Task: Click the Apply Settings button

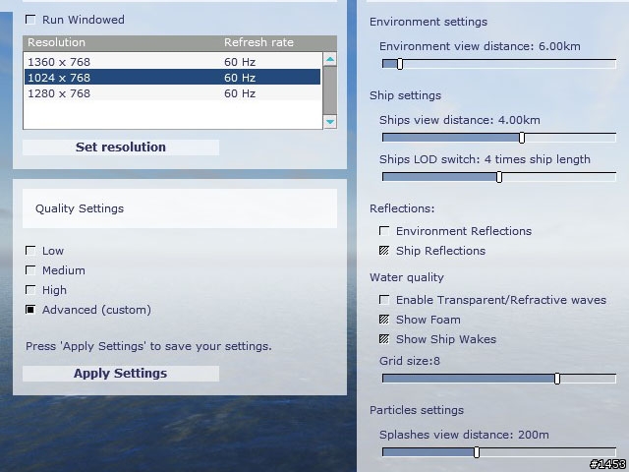Action: click(121, 374)
